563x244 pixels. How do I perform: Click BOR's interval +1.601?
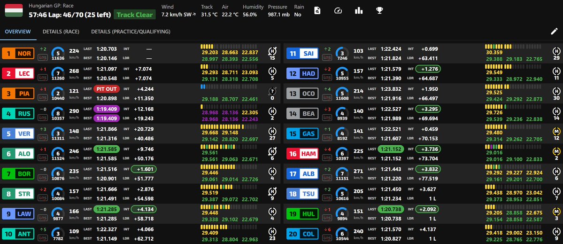[x=144, y=169]
